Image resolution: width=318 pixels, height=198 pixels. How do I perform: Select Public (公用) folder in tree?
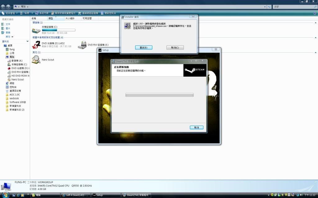point(10,53)
